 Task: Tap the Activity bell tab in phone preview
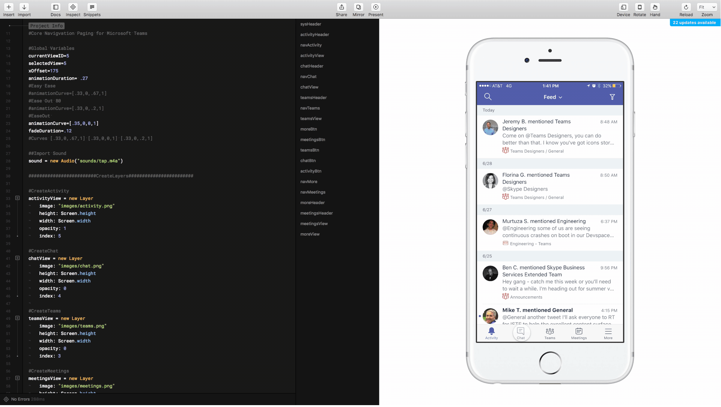[x=491, y=333]
